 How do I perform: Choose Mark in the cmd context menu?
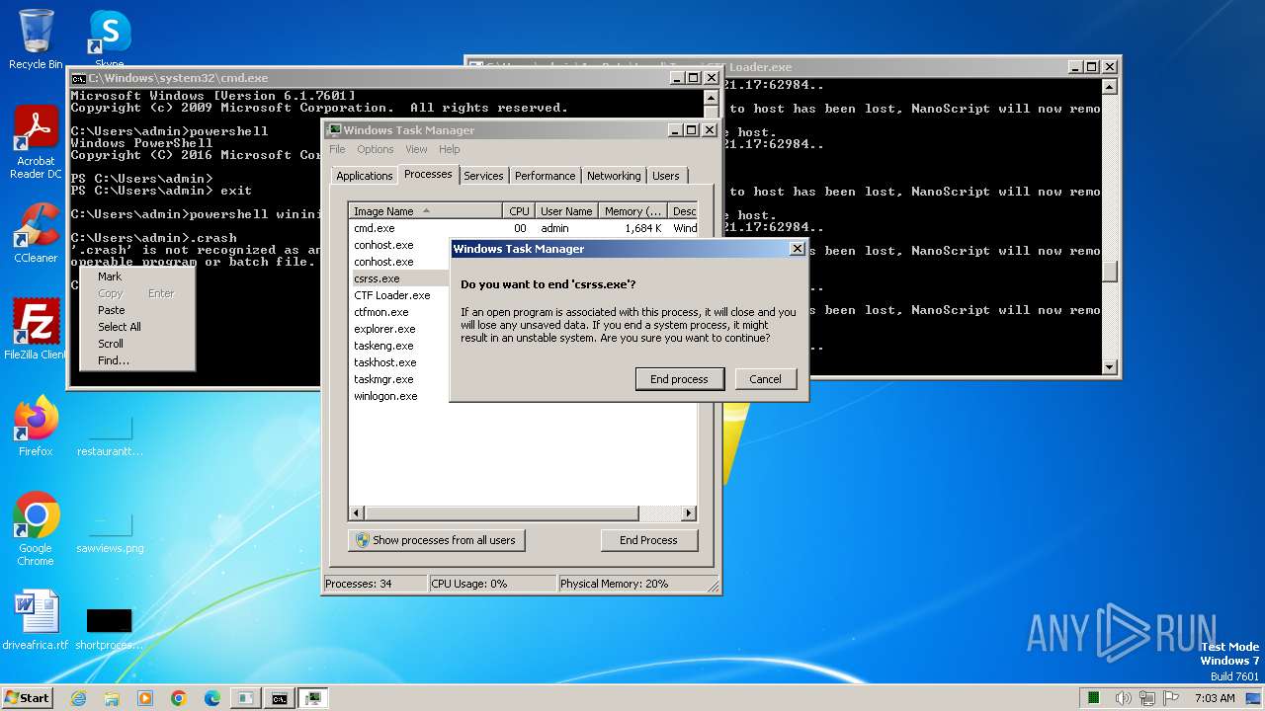137,276
